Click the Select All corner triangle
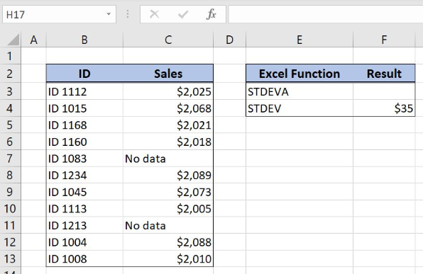The width and height of the screenshot is (423, 274). click(x=13, y=40)
